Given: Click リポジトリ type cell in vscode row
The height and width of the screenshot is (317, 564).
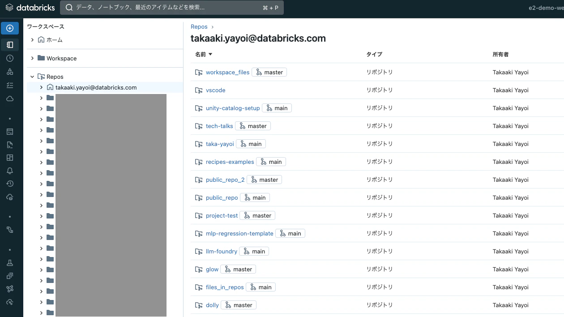Looking at the screenshot, I should (x=380, y=90).
